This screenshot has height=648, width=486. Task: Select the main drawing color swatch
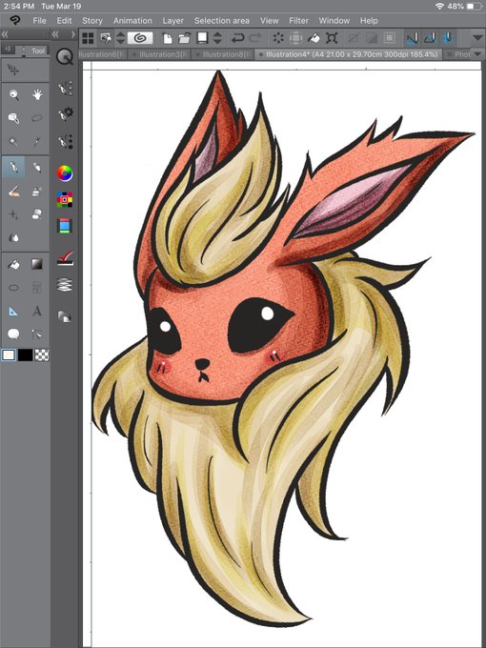click(x=9, y=355)
